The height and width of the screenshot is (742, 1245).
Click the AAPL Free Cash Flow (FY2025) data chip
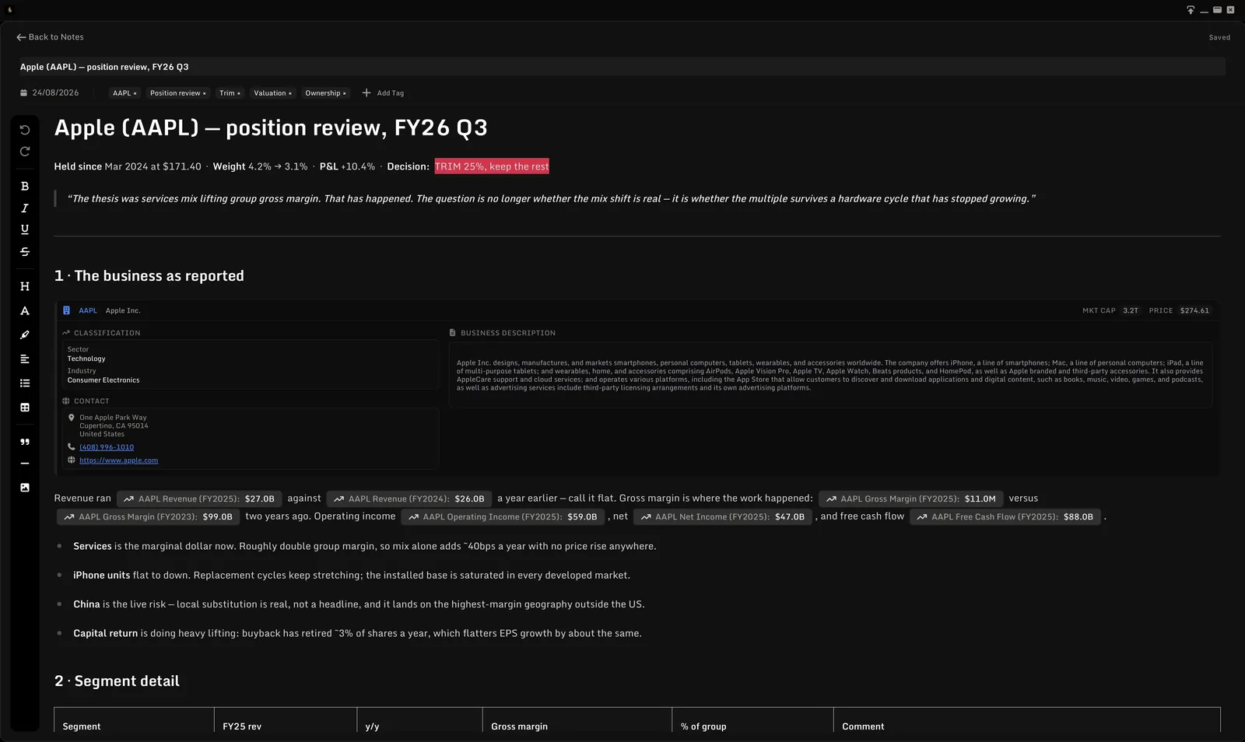pyautogui.click(x=1005, y=516)
